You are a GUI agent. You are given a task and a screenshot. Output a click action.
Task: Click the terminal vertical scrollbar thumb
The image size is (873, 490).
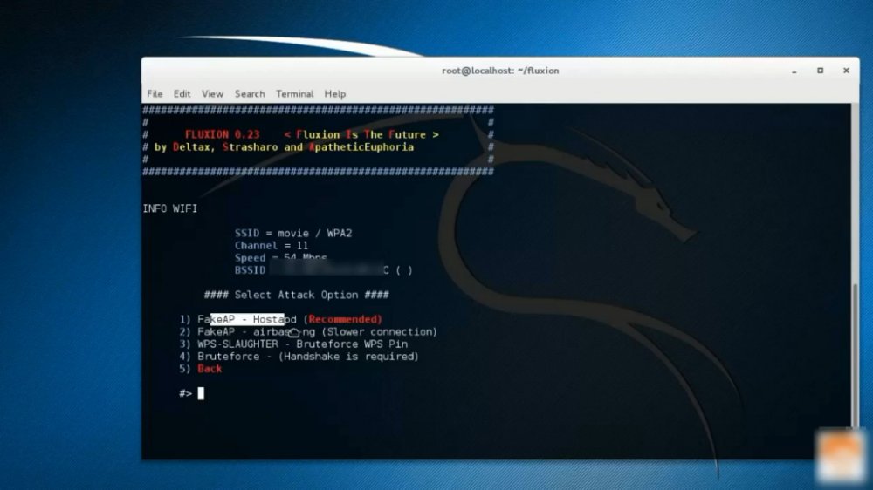point(856,356)
